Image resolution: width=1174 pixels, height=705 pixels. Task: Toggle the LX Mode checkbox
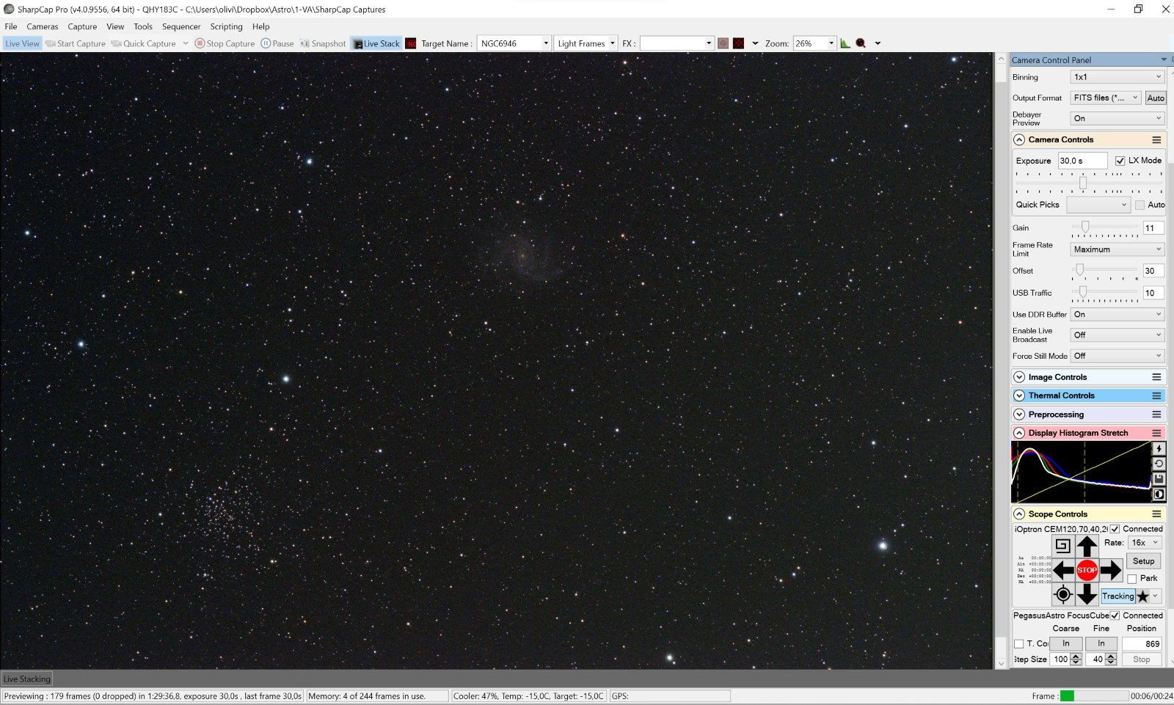[x=1120, y=161]
